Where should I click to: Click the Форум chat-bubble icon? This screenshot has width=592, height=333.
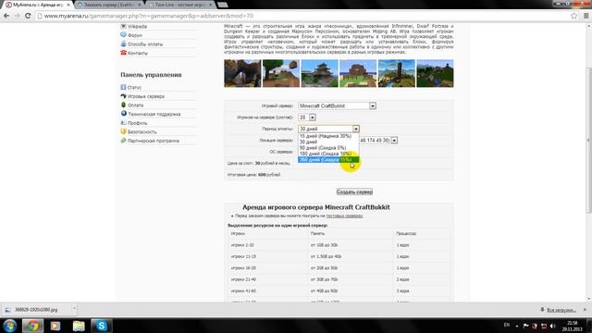[123, 35]
